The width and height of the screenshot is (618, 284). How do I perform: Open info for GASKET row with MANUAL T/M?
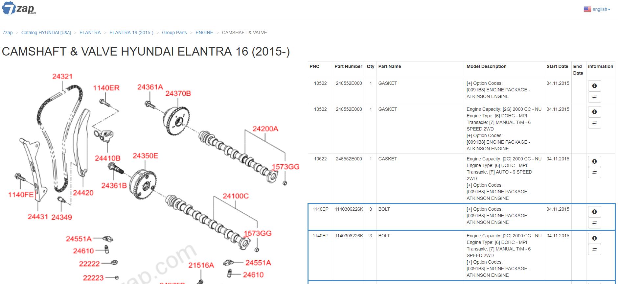pos(594,112)
